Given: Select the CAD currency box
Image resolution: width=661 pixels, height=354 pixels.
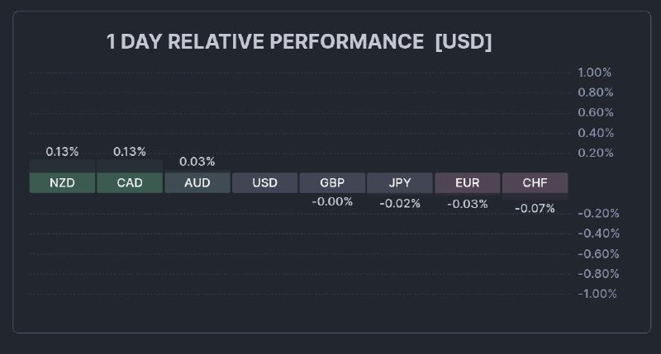Looking at the screenshot, I should point(130,182).
